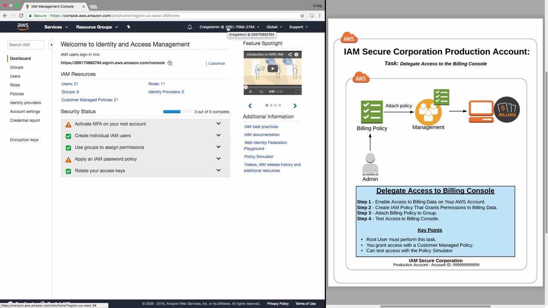548x308 pixels.
Task: Open the Groups: 8 resource link
Action: click(x=70, y=92)
